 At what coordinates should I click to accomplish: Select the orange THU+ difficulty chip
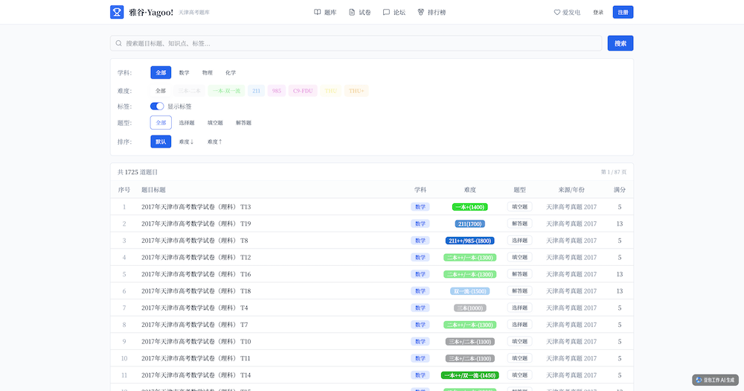(x=356, y=91)
